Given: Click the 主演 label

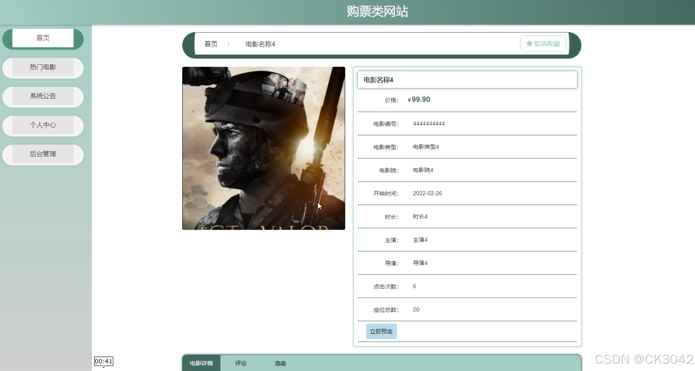Looking at the screenshot, I should (x=391, y=240).
